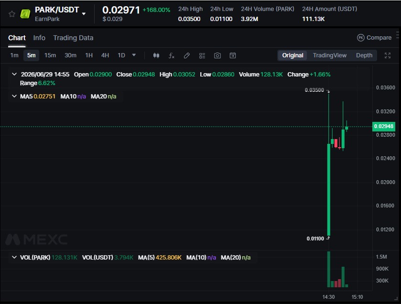Take a chart screenshot with camera icon
This screenshot has height=304, width=401.
[x=217, y=55]
